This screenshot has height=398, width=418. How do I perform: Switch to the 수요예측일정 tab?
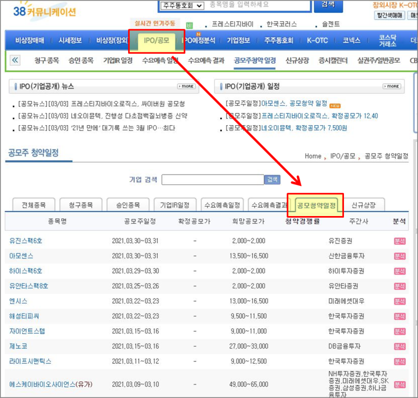[222, 205]
